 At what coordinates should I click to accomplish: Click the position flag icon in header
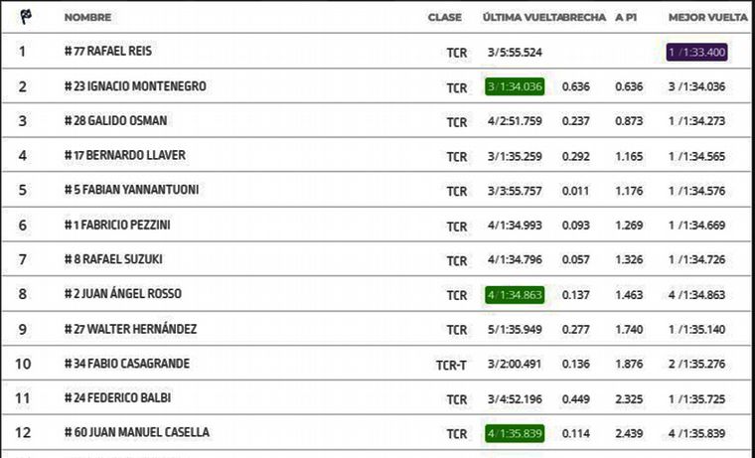point(25,16)
